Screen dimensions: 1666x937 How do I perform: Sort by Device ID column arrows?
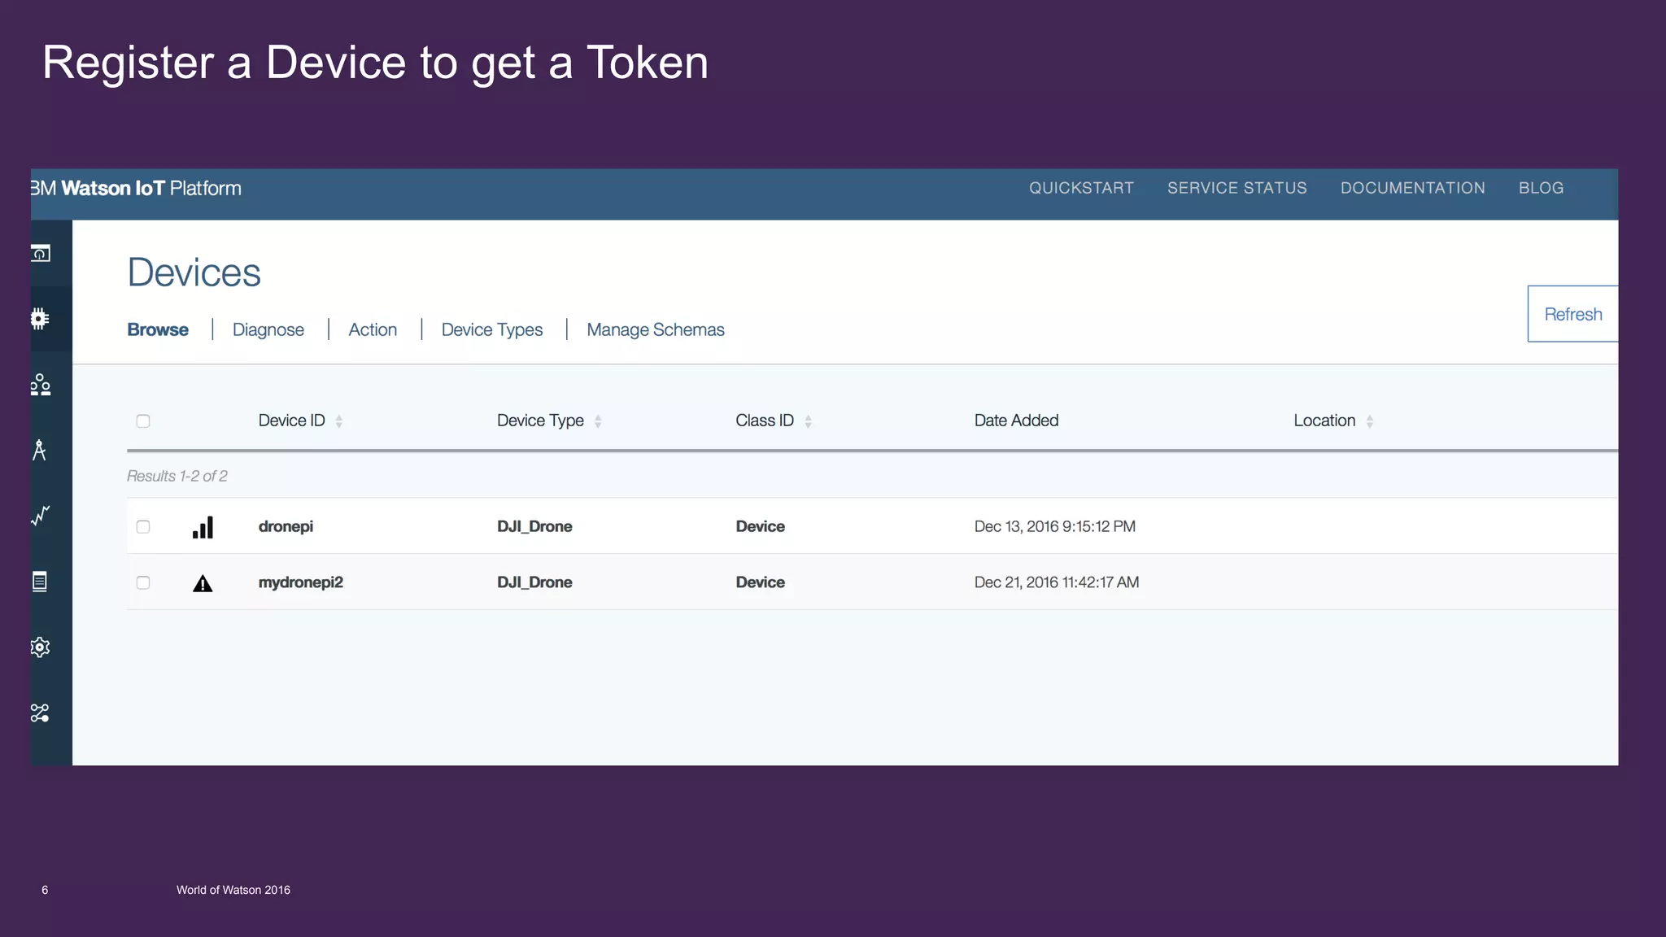point(339,421)
